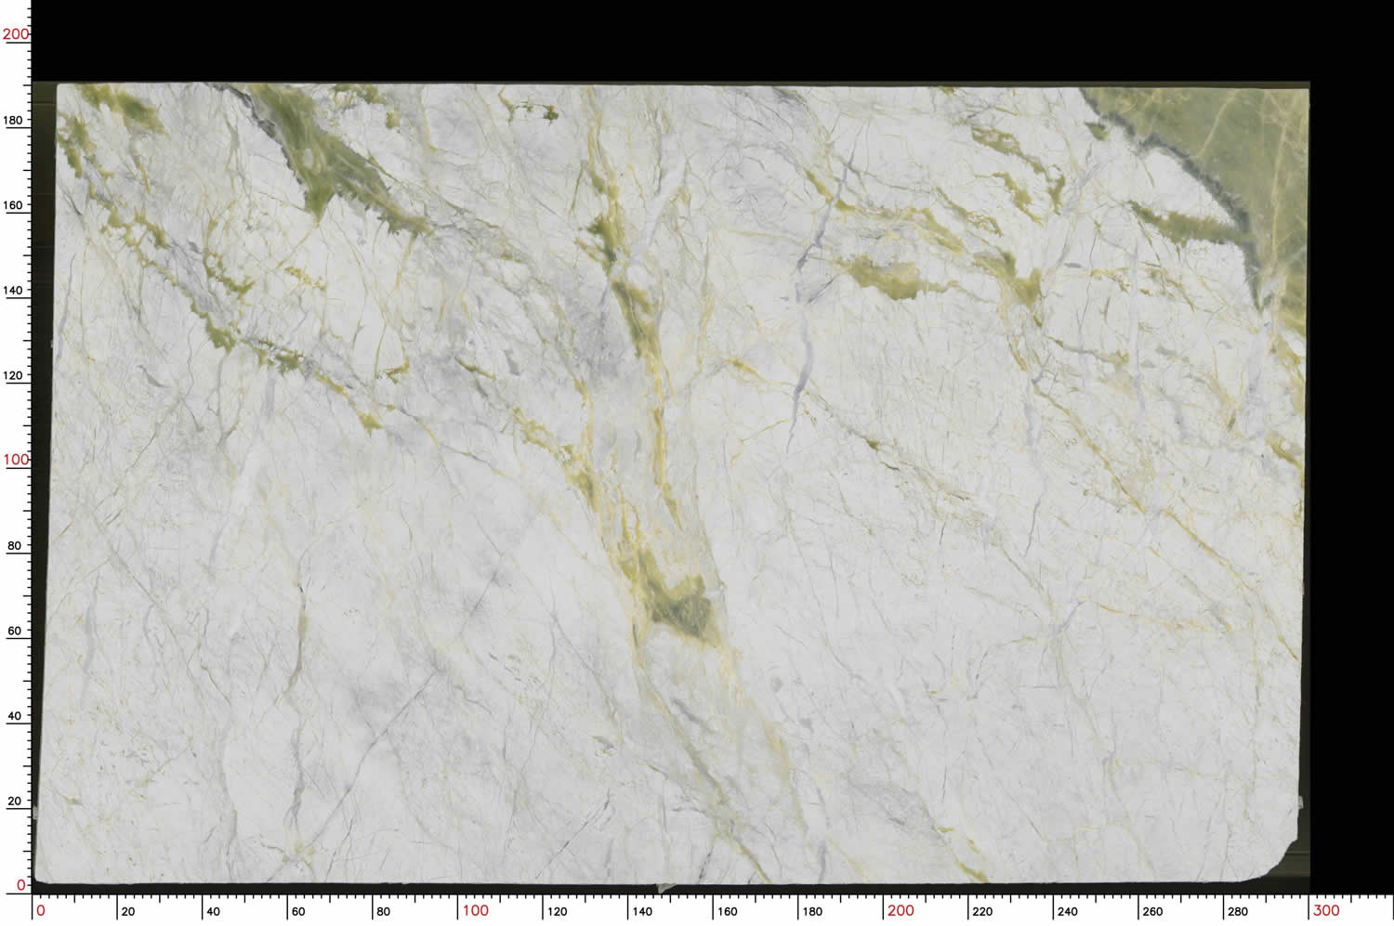Click the 220 label on the horizontal ruler

coord(982,911)
